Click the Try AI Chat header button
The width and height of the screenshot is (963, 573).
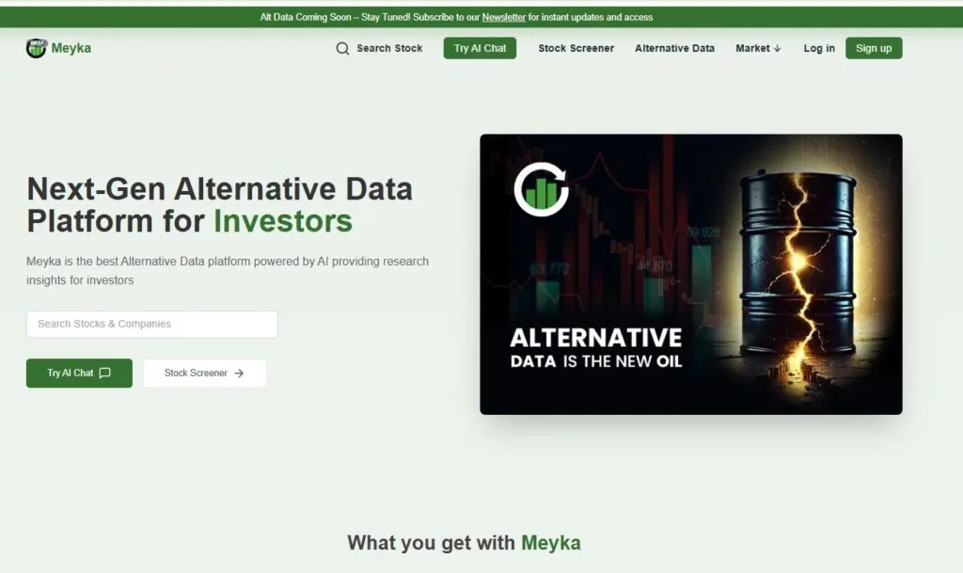[x=480, y=48]
